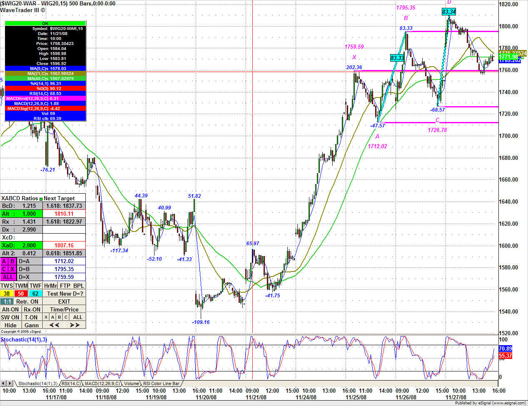Click the D=X value 1759.59

(x=64, y=277)
